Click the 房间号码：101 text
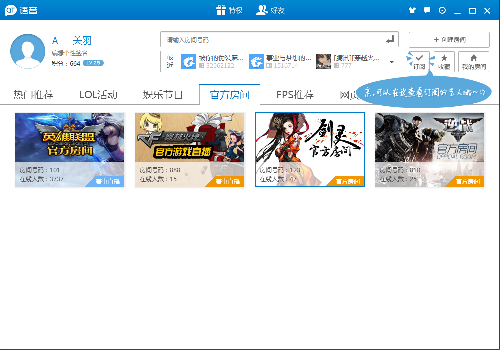This screenshot has height=350, width=500. [x=40, y=170]
